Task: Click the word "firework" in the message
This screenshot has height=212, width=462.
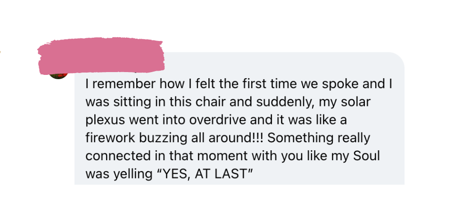Action: click(110, 138)
